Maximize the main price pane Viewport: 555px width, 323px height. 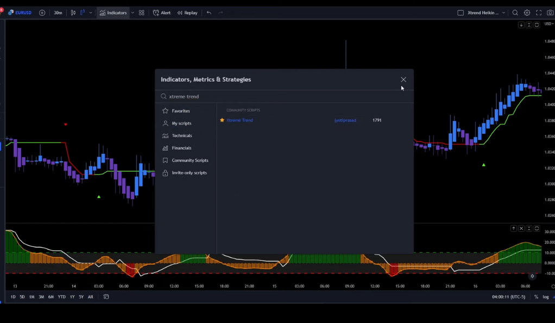pos(537,25)
